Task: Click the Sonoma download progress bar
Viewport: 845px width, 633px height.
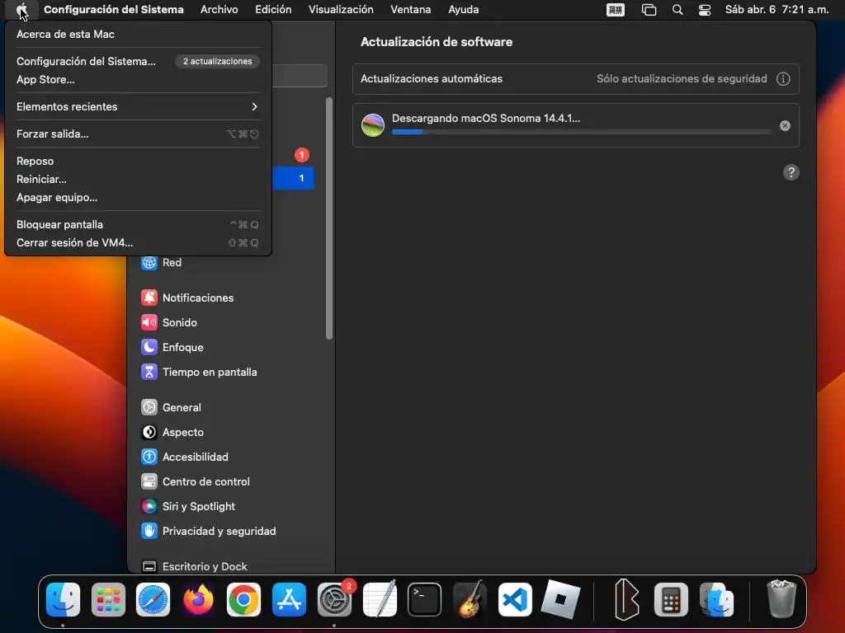Action: point(582,132)
